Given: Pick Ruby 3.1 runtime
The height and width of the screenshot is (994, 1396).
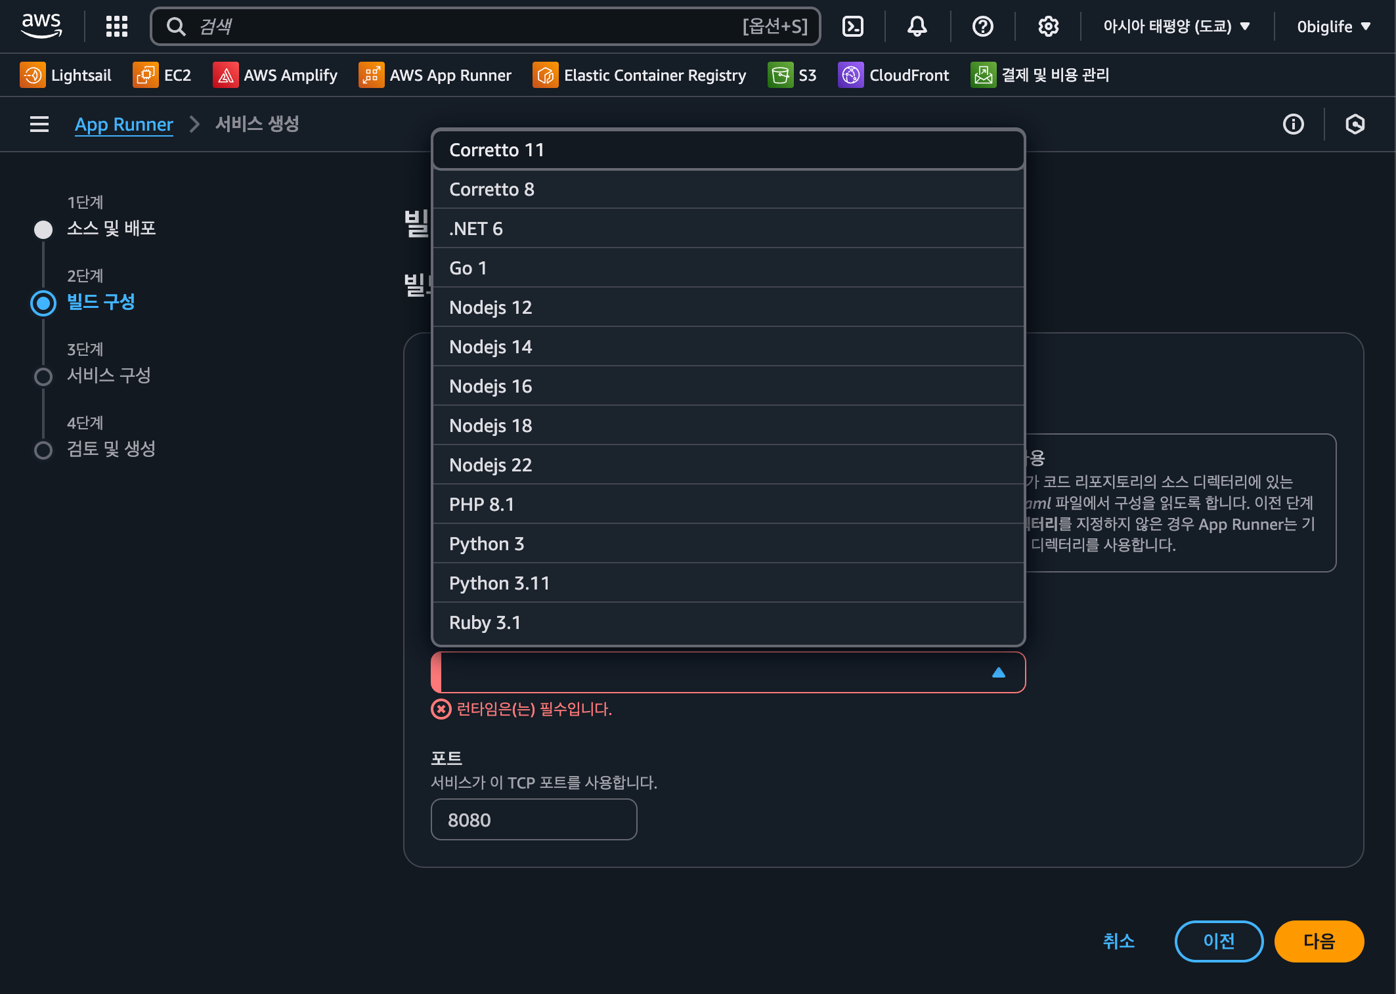Looking at the screenshot, I should (x=728, y=622).
